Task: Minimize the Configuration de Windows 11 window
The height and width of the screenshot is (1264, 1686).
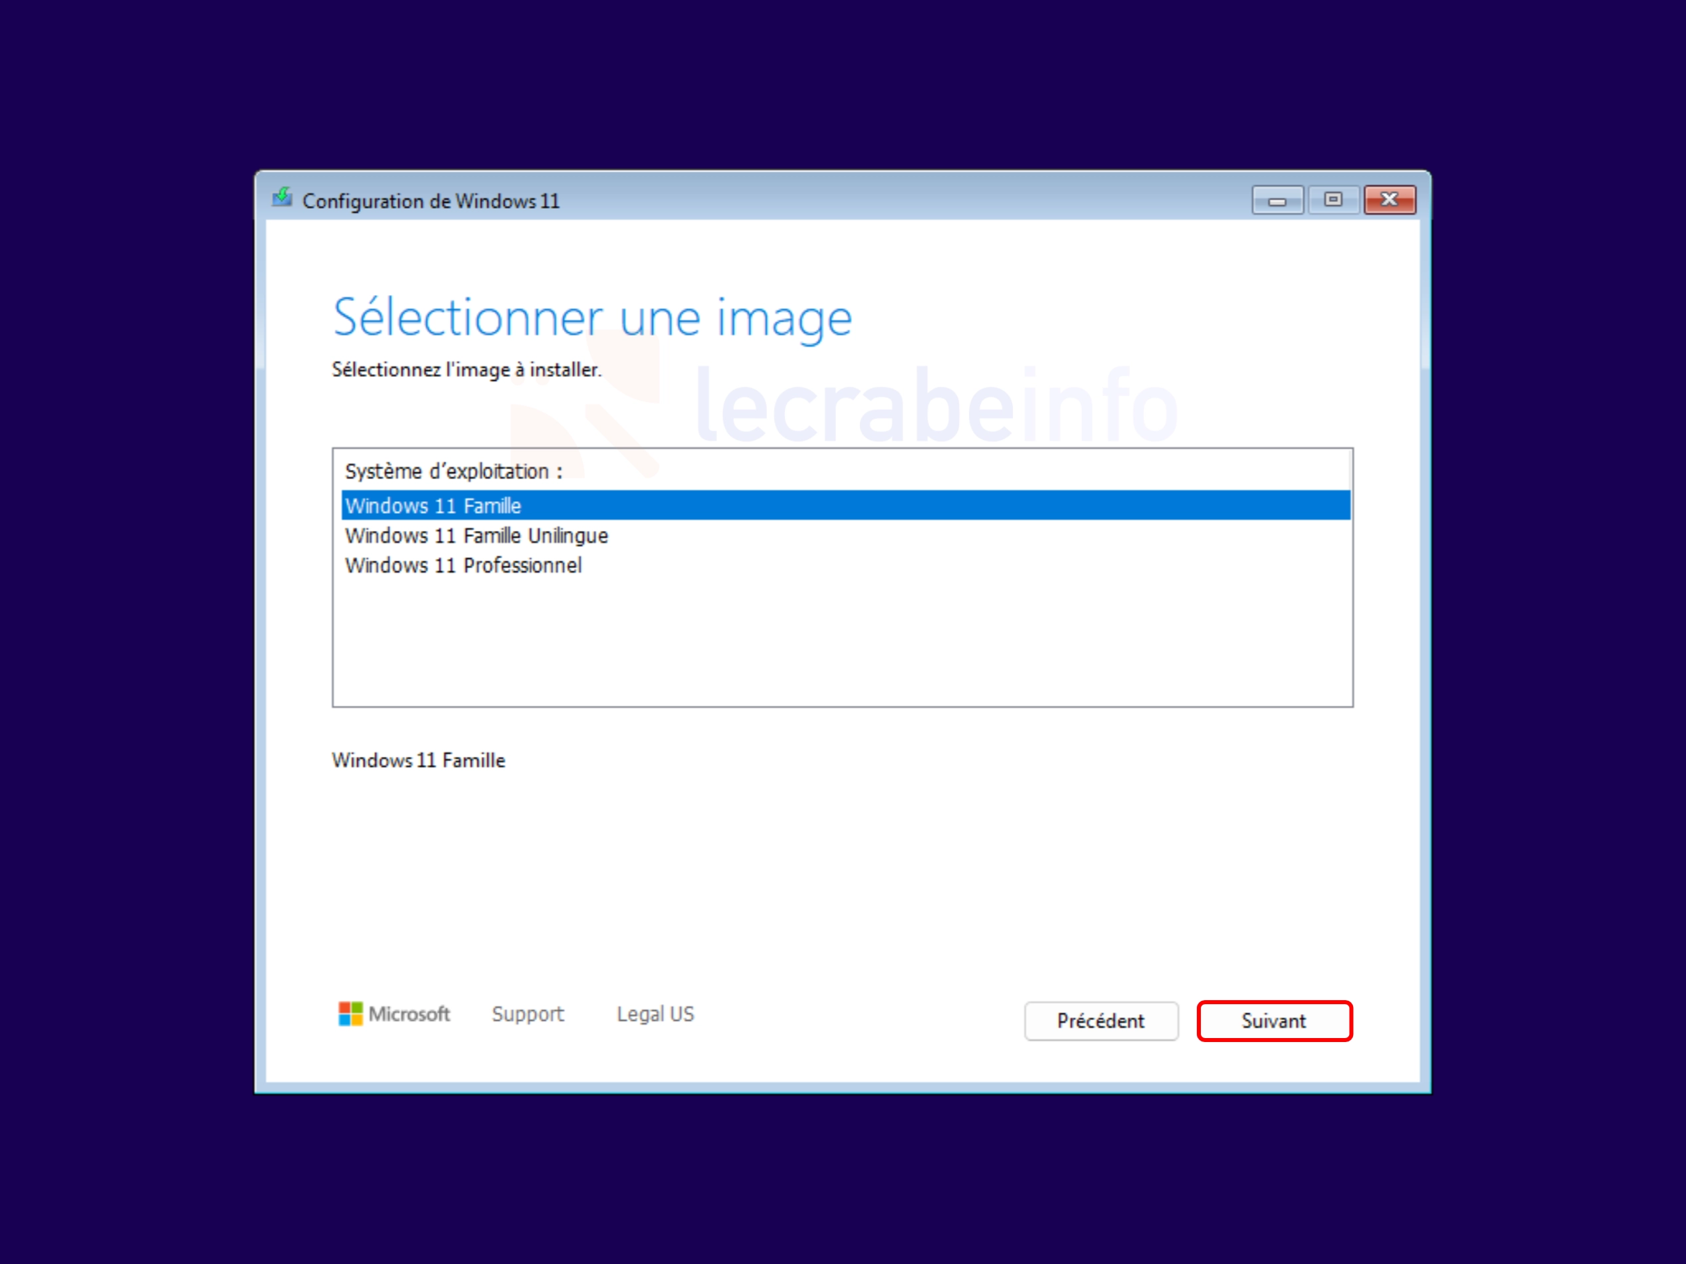Action: tap(1277, 201)
